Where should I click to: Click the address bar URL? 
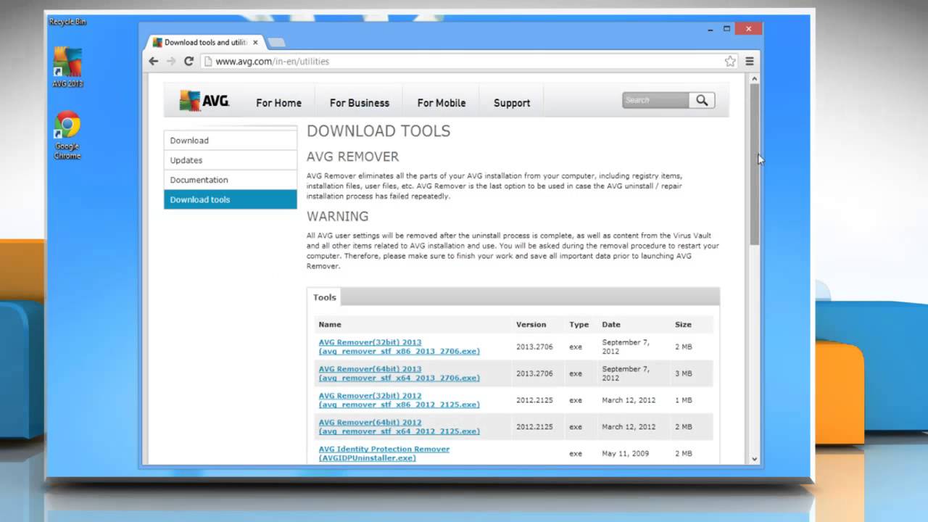(273, 62)
